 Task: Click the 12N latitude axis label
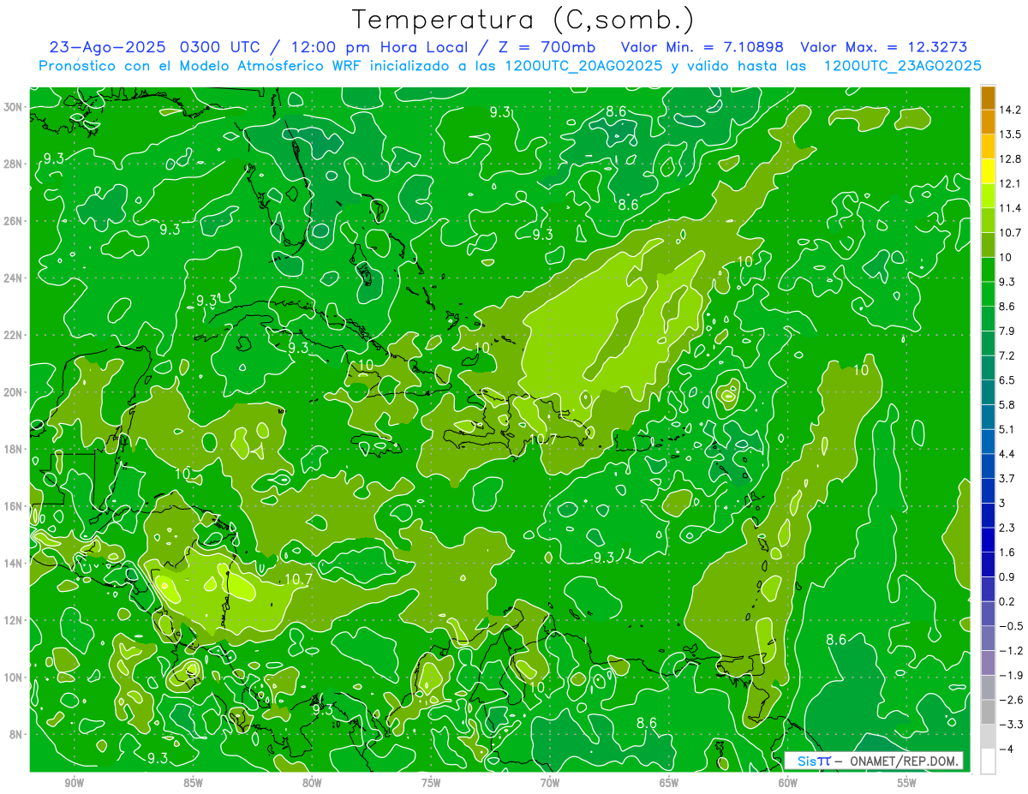14,619
